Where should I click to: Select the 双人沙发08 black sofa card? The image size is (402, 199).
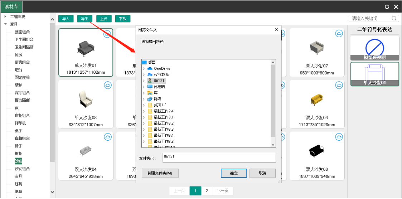click(317, 156)
